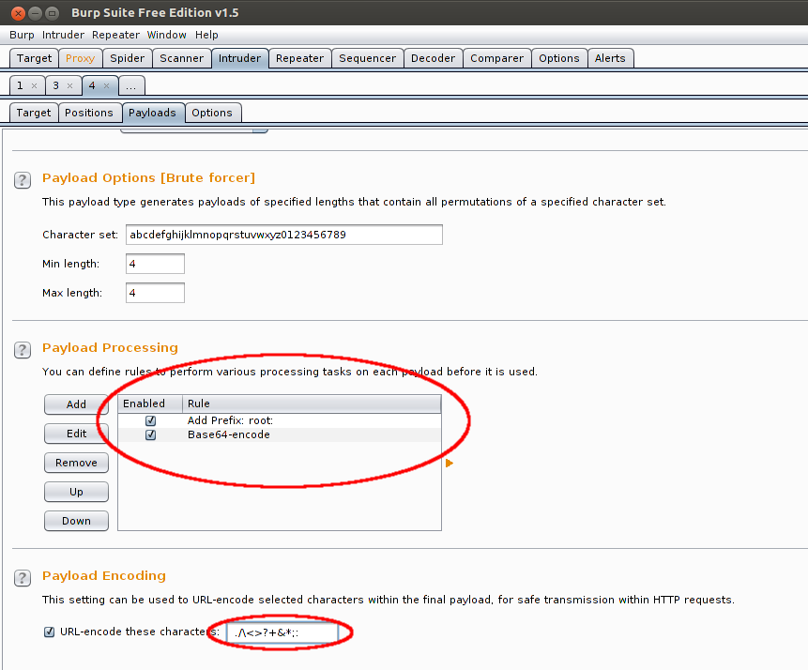Open the Burp menu
808x670 pixels.
tap(22, 35)
